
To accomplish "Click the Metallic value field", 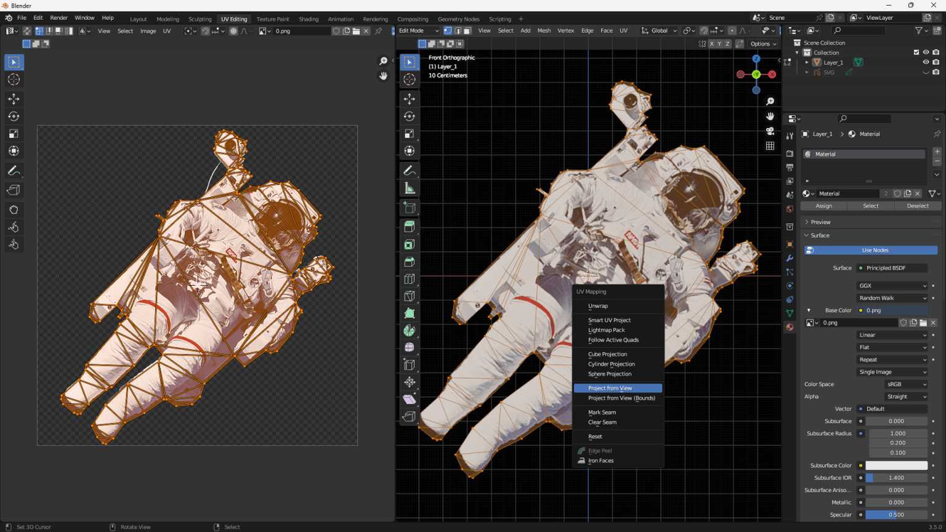I will point(896,502).
